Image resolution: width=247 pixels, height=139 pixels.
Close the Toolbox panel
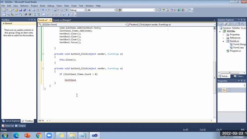click(35, 20)
